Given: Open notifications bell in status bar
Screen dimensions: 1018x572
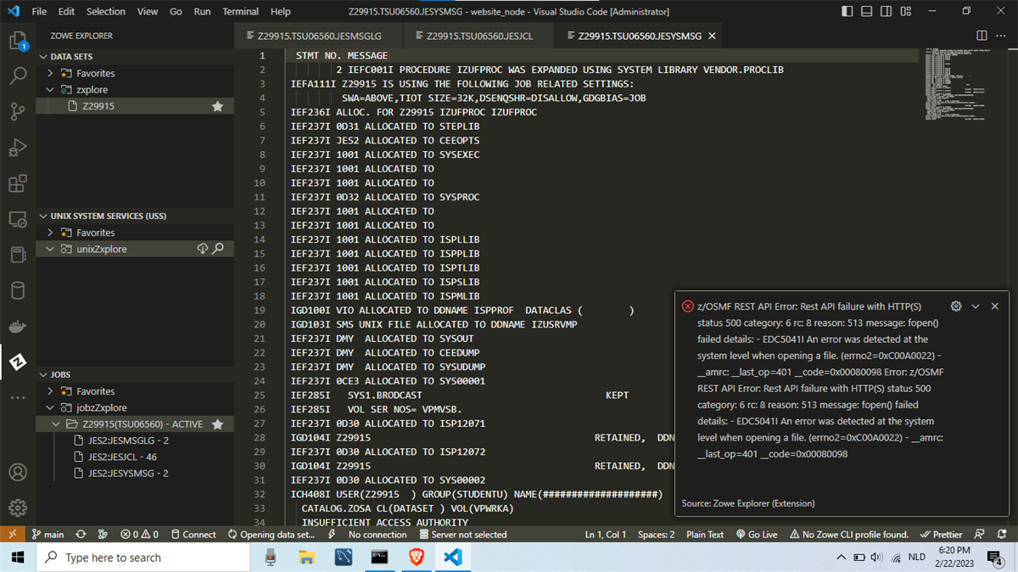Looking at the screenshot, I should pyautogui.click(x=1003, y=535).
